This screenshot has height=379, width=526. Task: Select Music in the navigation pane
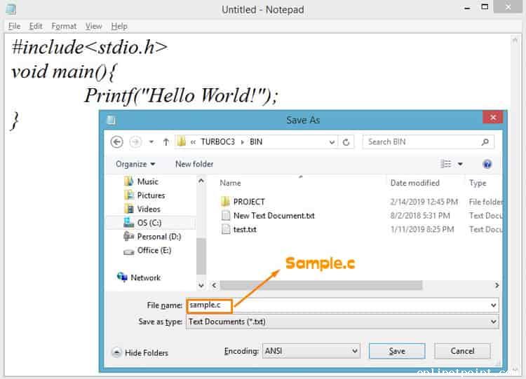147,181
